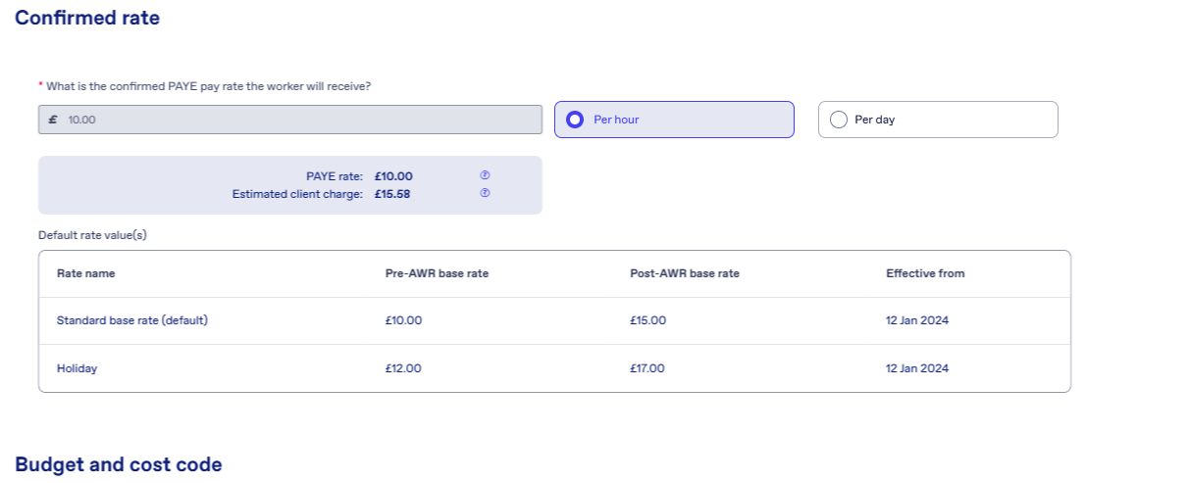Select the Standard base rate (default) row

(554, 320)
